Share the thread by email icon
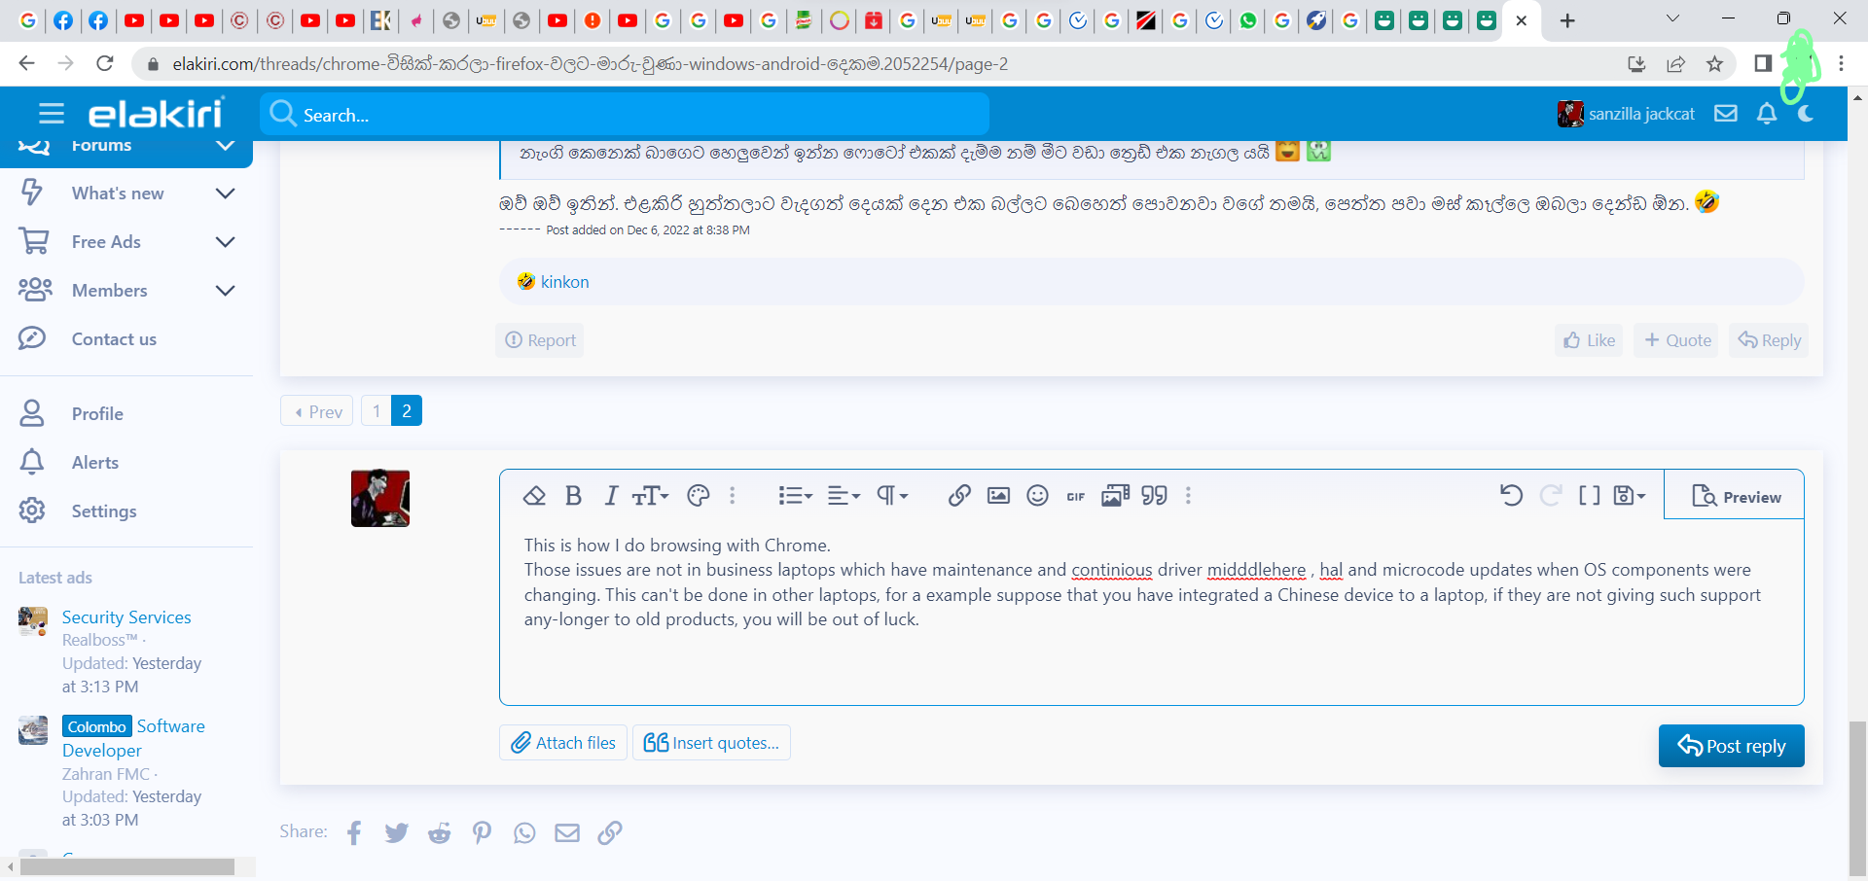 [567, 833]
